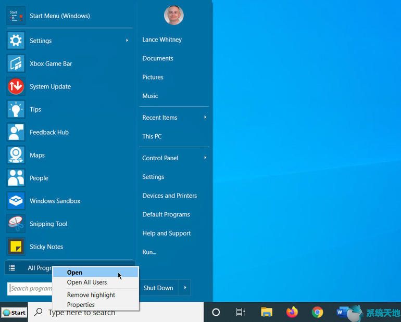The image size is (401, 322).
Task: Open This PC from the menu
Action: coord(152,136)
